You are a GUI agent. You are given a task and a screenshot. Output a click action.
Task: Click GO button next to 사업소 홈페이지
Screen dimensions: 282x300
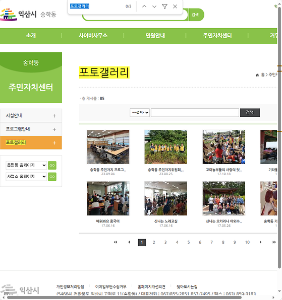pyautogui.click(x=52, y=177)
